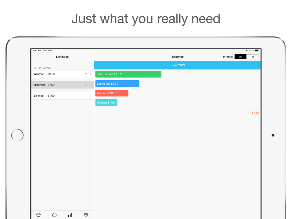This screenshot has height=219, width=292.
Task: Click the iPad home button
Action: point(17,135)
